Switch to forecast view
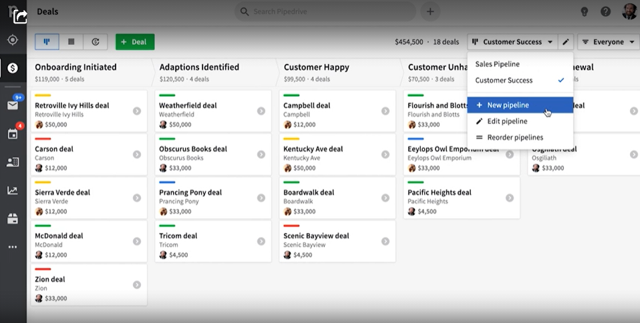Viewport: 640px width, 323px height. tap(96, 41)
